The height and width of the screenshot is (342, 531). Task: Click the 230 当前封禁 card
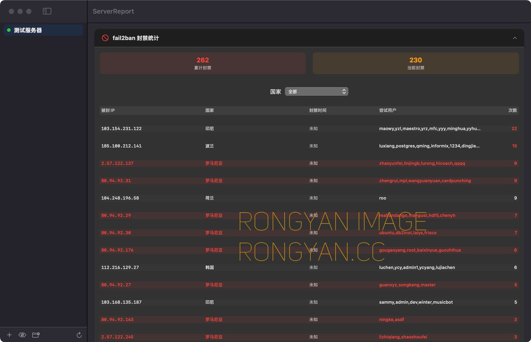(x=416, y=63)
